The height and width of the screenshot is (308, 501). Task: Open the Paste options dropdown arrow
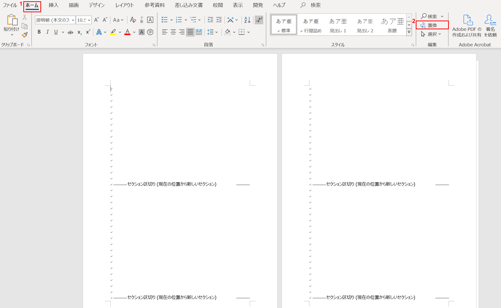point(12,35)
